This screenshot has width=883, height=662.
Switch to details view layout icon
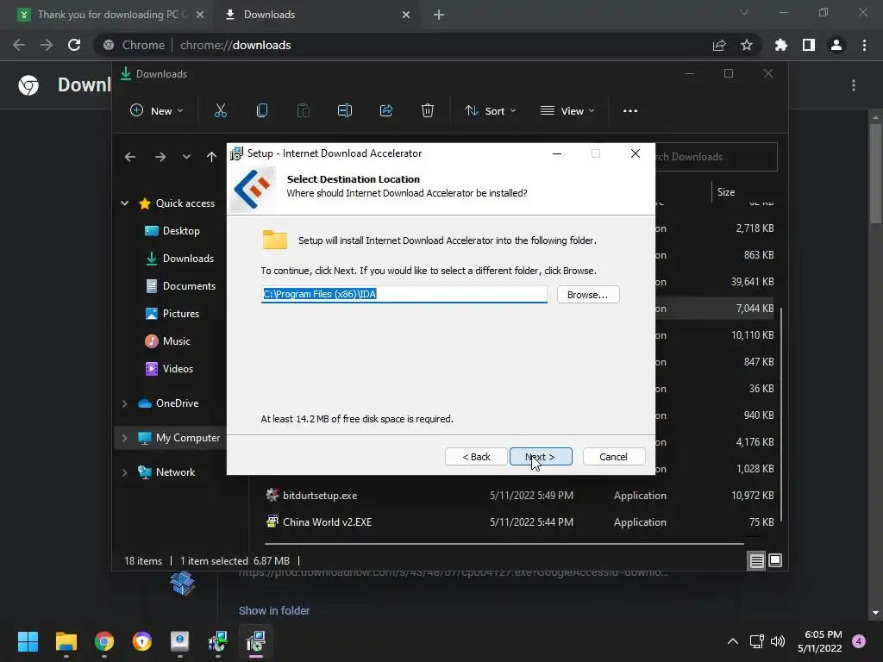(x=756, y=560)
